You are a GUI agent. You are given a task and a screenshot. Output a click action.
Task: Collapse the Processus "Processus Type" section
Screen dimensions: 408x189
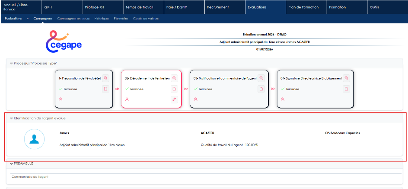click(x=11, y=63)
